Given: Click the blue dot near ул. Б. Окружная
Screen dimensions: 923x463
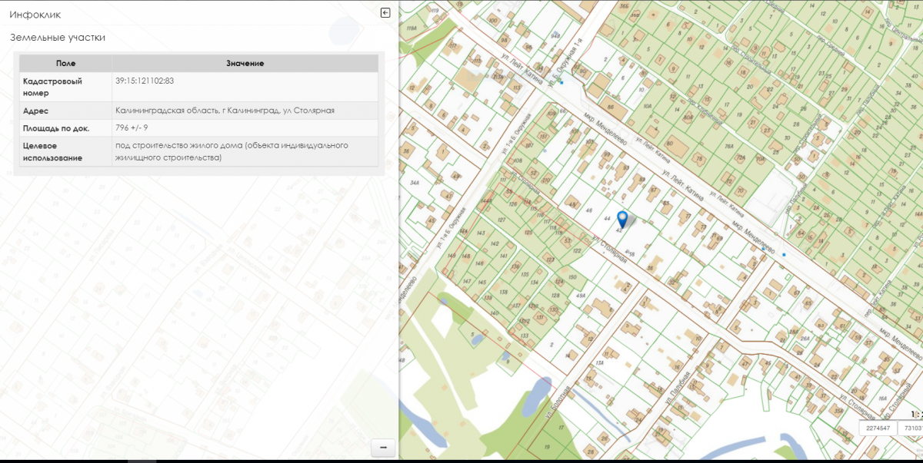Looking at the screenshot, I should [561, 82].
